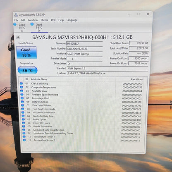Click the status icon for Temperature Sensor 1

pos(24,137)
